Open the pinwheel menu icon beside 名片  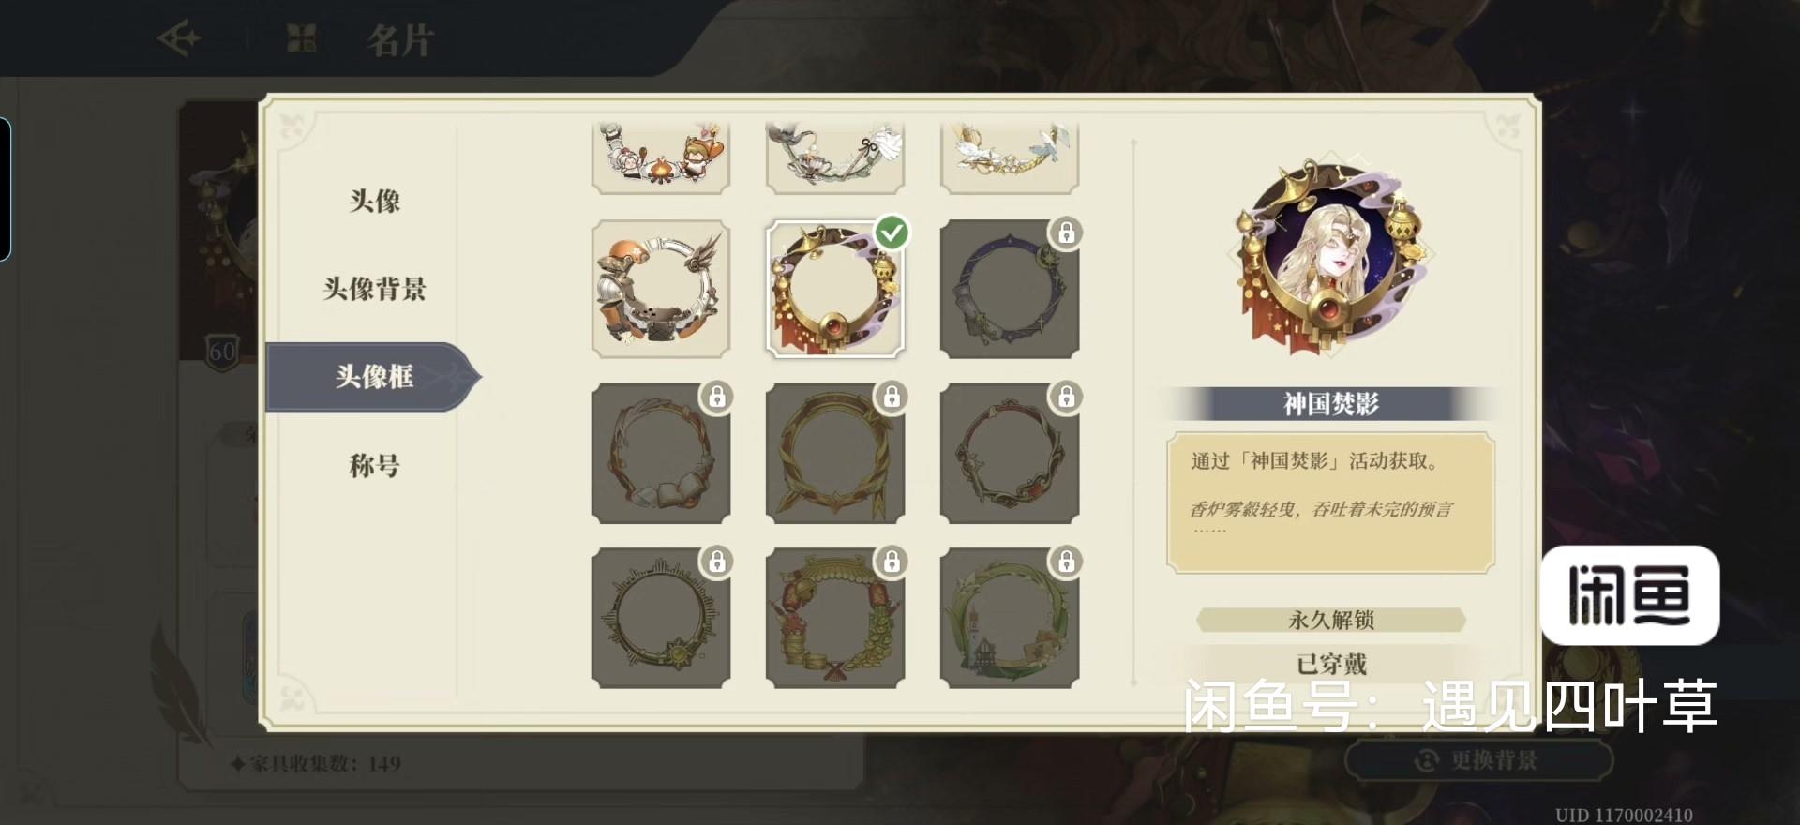tap(301, 39)
